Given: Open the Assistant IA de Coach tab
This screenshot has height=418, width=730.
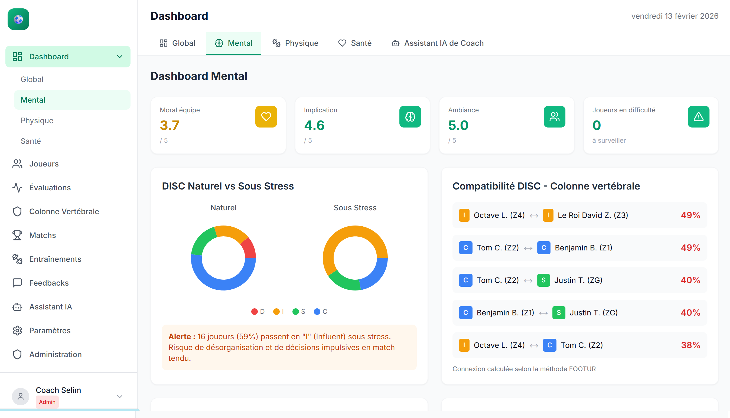Looking at the screenshot, I should click(438, 43).
